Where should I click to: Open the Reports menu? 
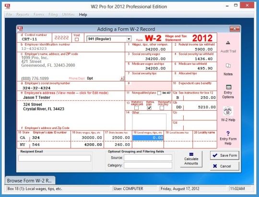click(23, 14)
